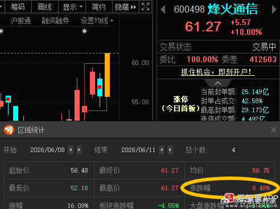This screenshot has height=209, width=280.
Task: Close the 区域统计 dialog
Action: [274, 130]
